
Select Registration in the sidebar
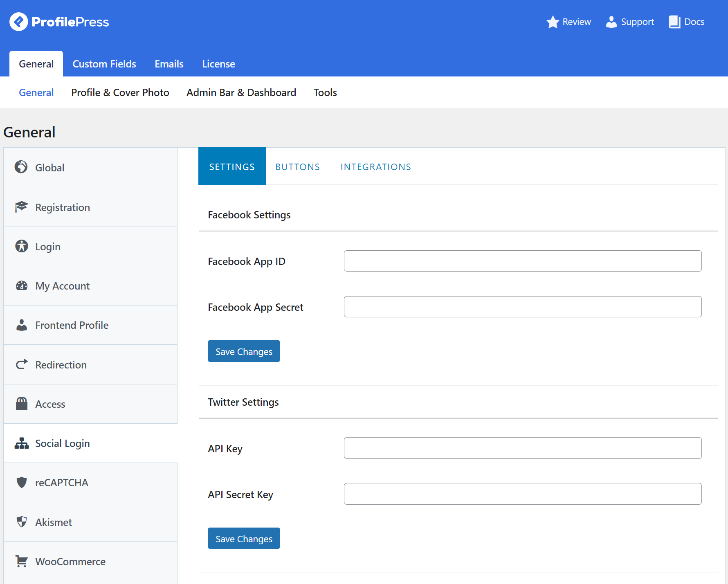tap(90, 207)
